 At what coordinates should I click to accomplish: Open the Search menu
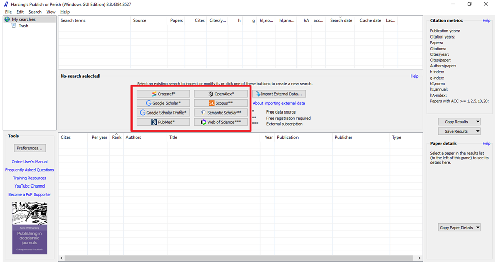pyautogui.click(x=35, y=12)
